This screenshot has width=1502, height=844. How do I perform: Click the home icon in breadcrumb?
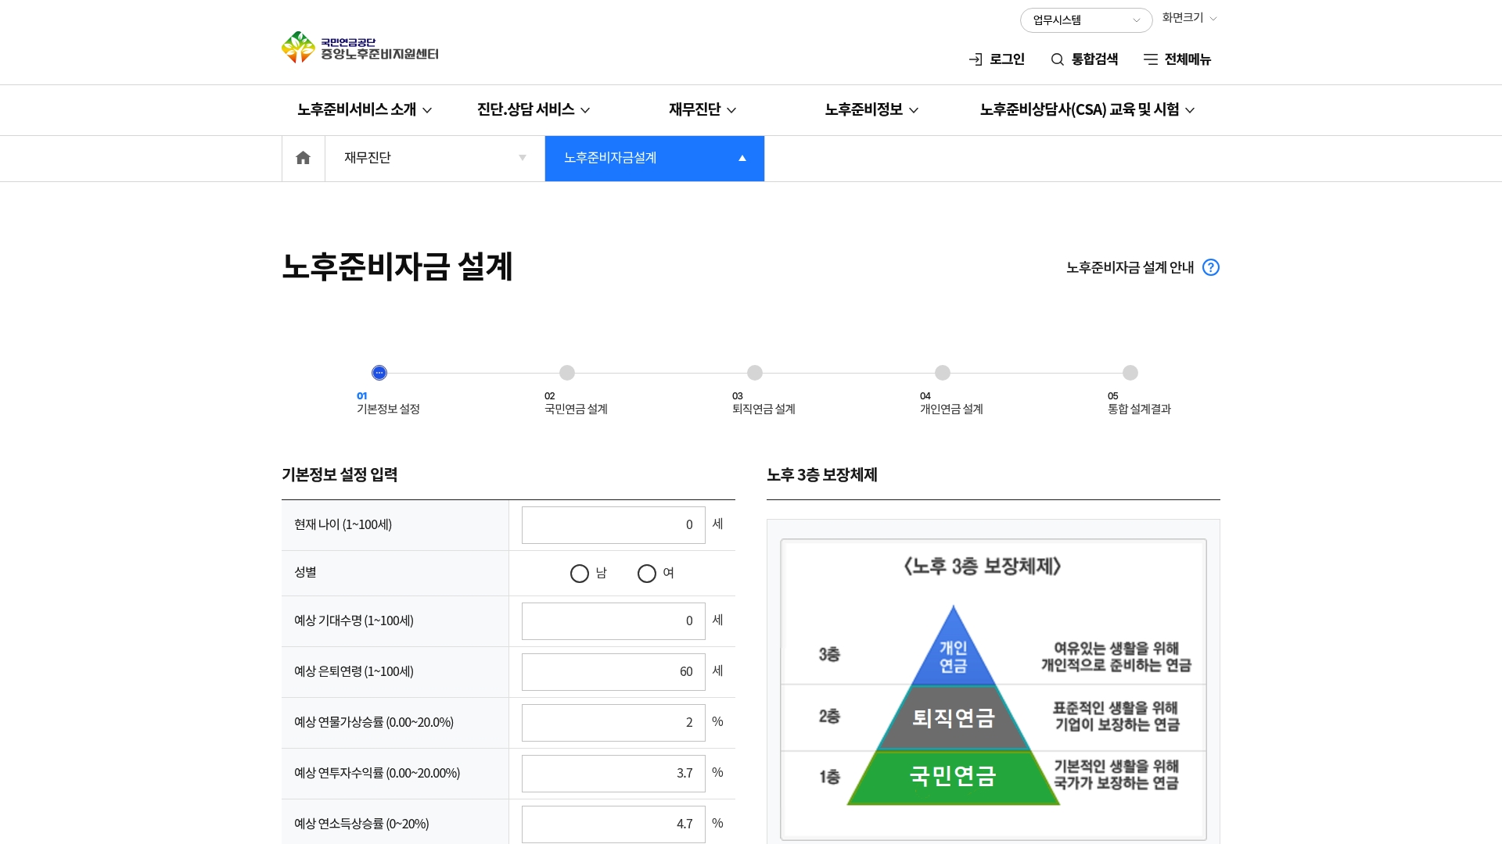click(x=303, y=159)
